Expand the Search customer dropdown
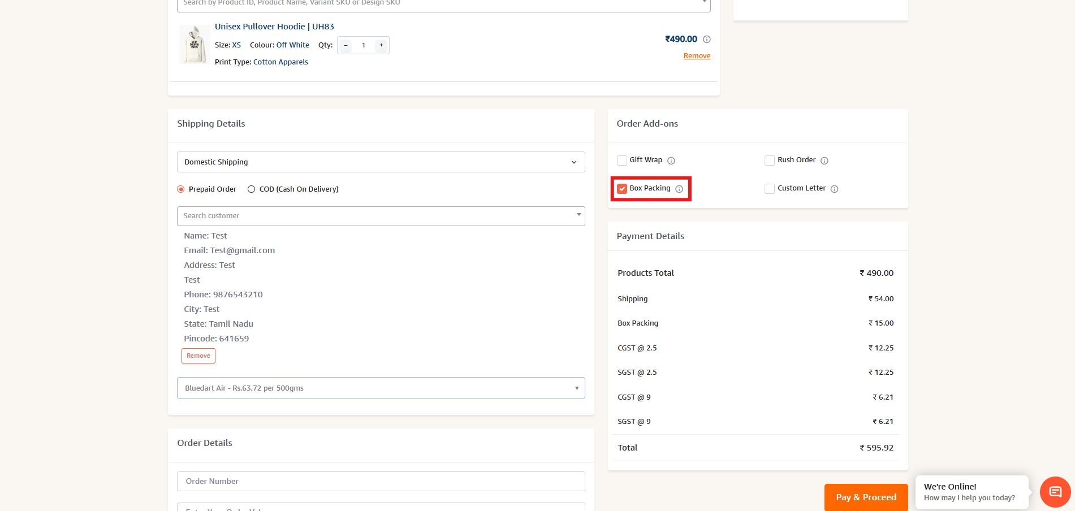The height and width of the screenshot is (511, 1075). [x=381, y=216]
